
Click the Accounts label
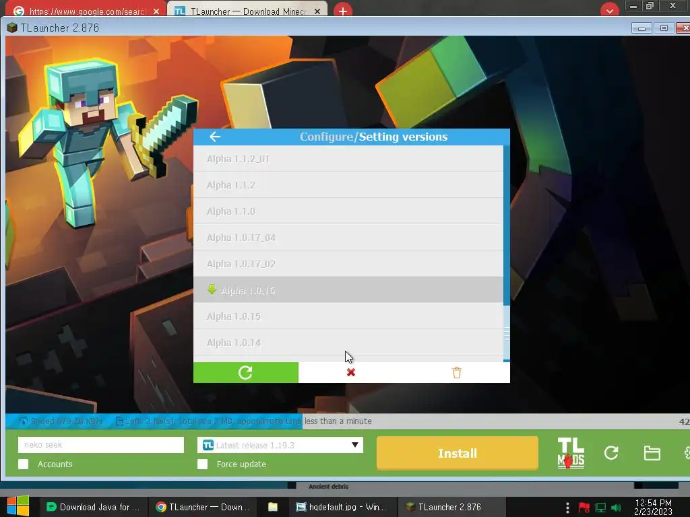(55, 464)
